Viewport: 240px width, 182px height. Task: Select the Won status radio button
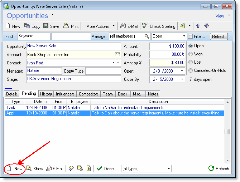pos(191,54)
